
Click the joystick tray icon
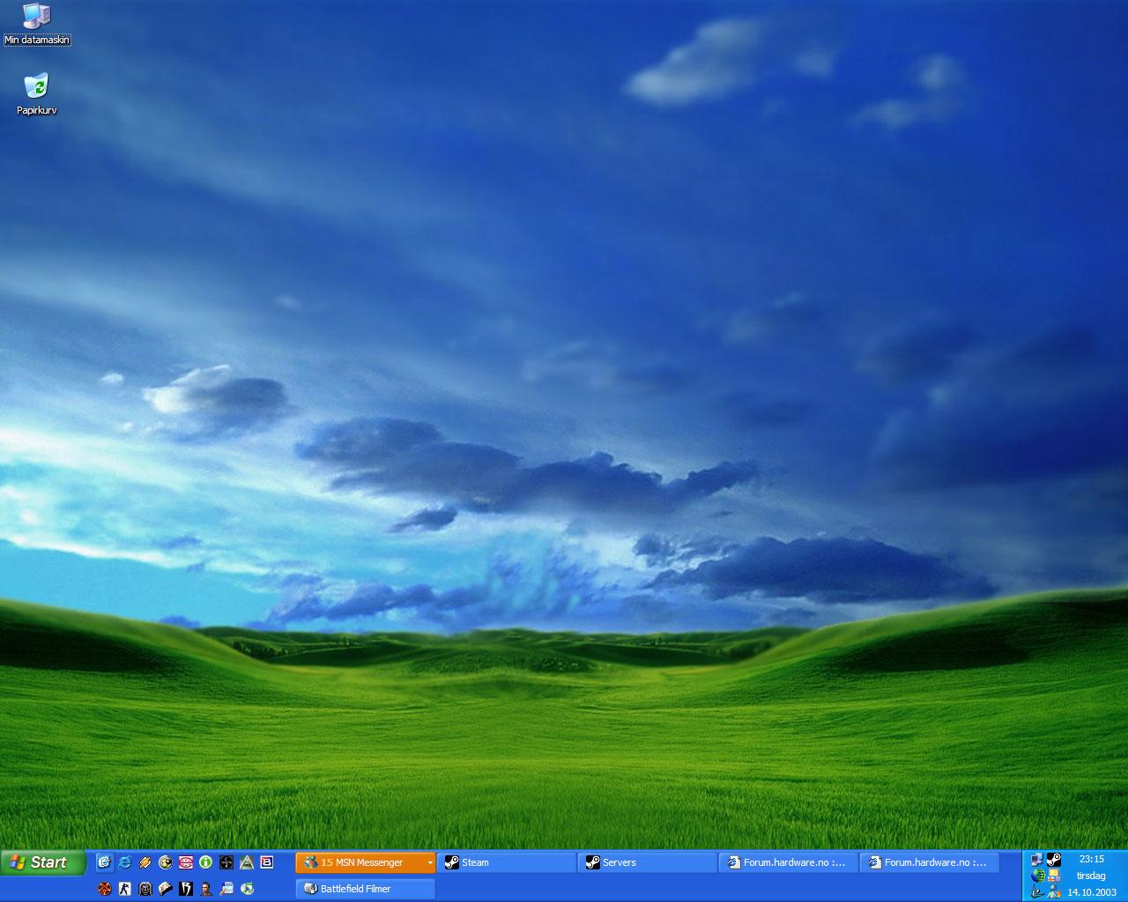click(1037, 891)
